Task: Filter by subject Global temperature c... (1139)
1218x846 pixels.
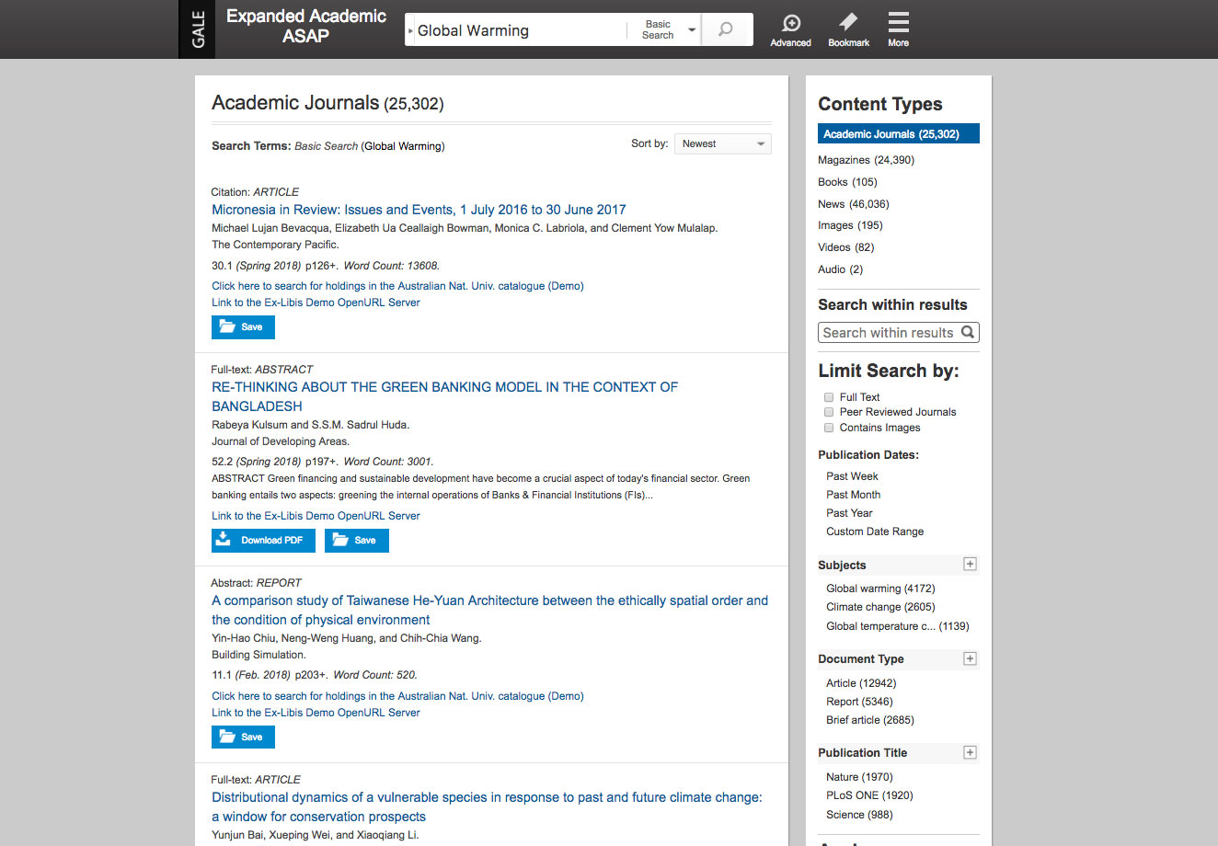Action: pyautogui.click(x=898, y=626)
